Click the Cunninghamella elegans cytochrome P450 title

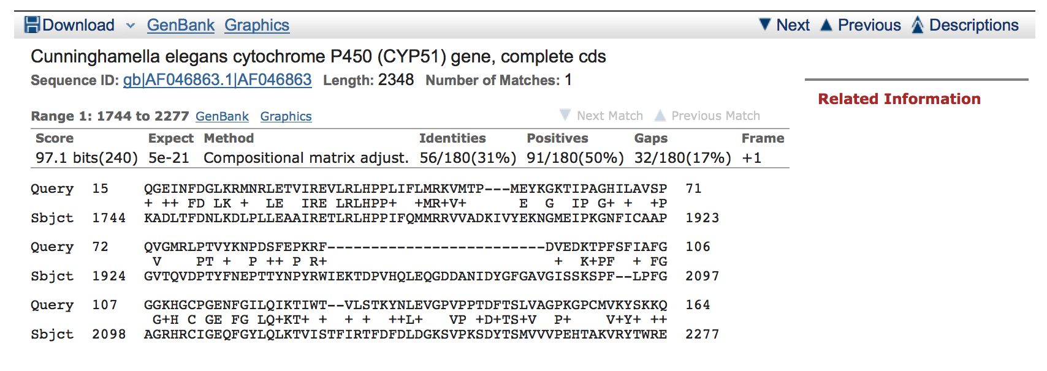pyautogui.click(x=318, y=56)
